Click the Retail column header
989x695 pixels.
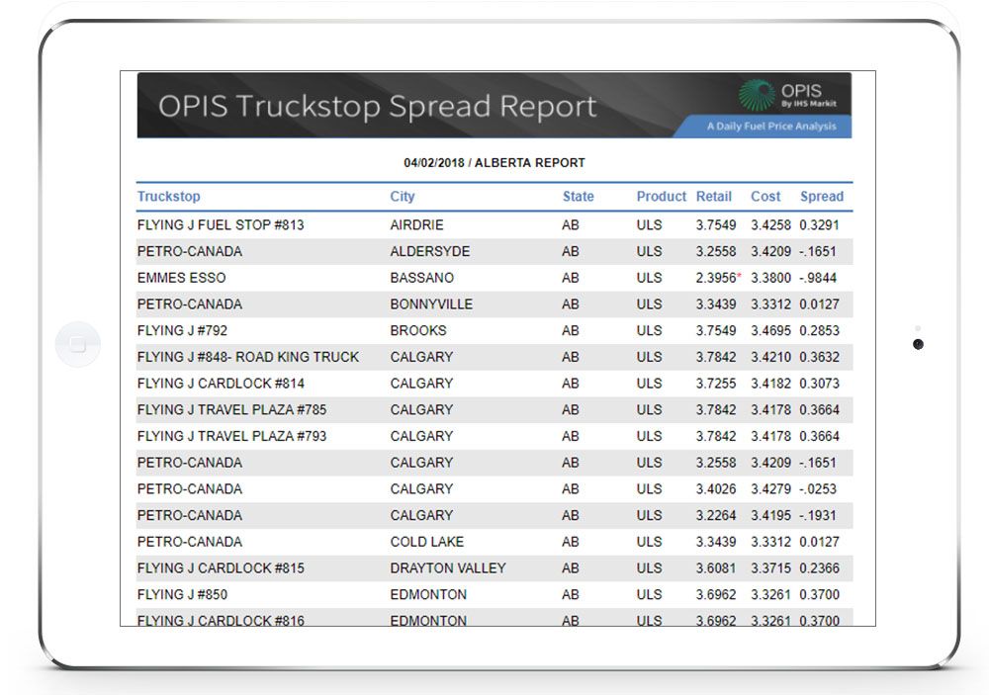point(713,196)
